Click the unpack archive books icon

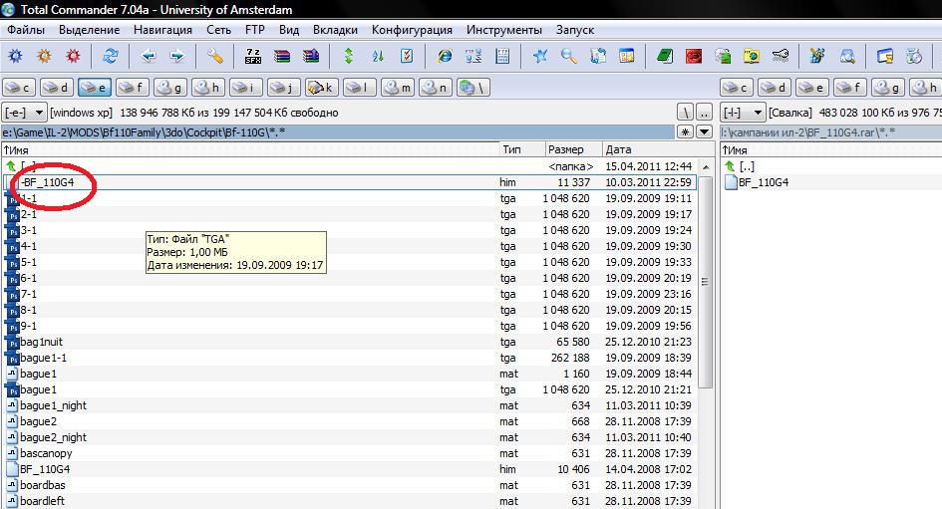(311, 57)
